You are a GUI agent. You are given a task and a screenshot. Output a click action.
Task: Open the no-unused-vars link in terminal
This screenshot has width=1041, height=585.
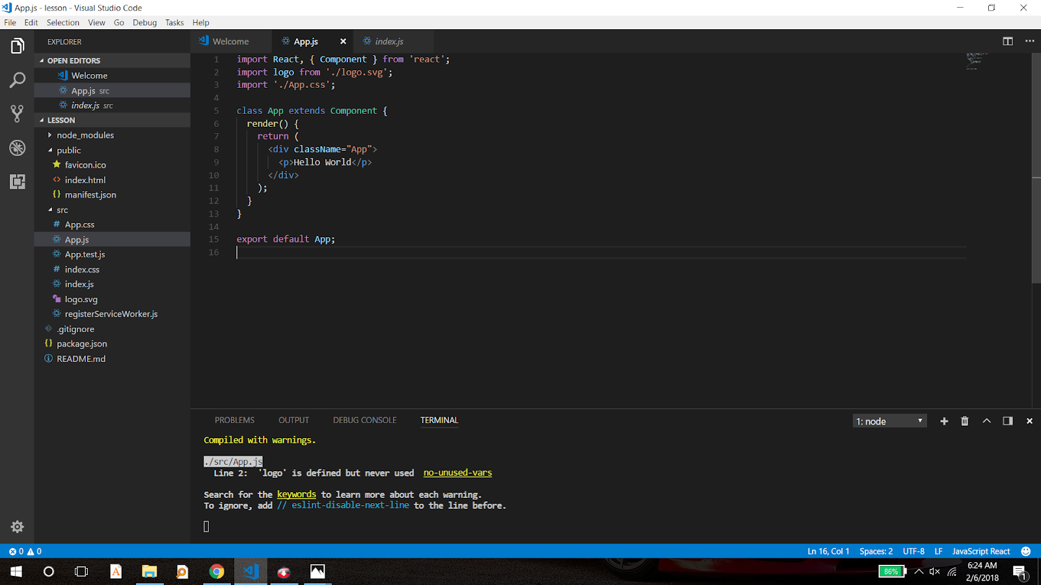pyautogui.click(x=457, y=473)
